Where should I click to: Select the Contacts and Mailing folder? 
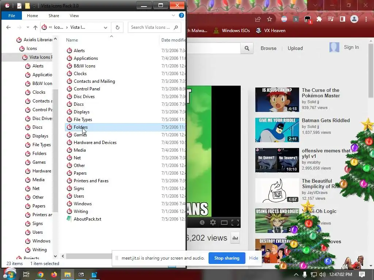pyautogui.click(x=94, y=81)
